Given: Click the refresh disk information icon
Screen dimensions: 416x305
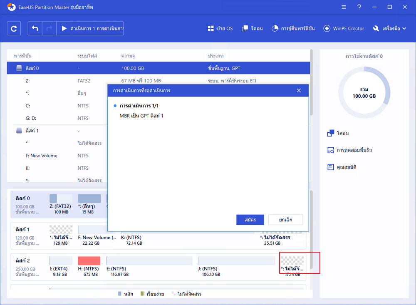Looking at the screenshot, I should [14, 28].
